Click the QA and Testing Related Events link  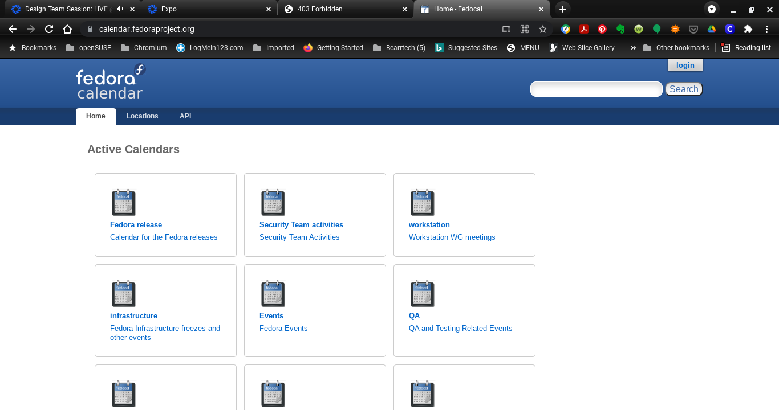[461, 329]
